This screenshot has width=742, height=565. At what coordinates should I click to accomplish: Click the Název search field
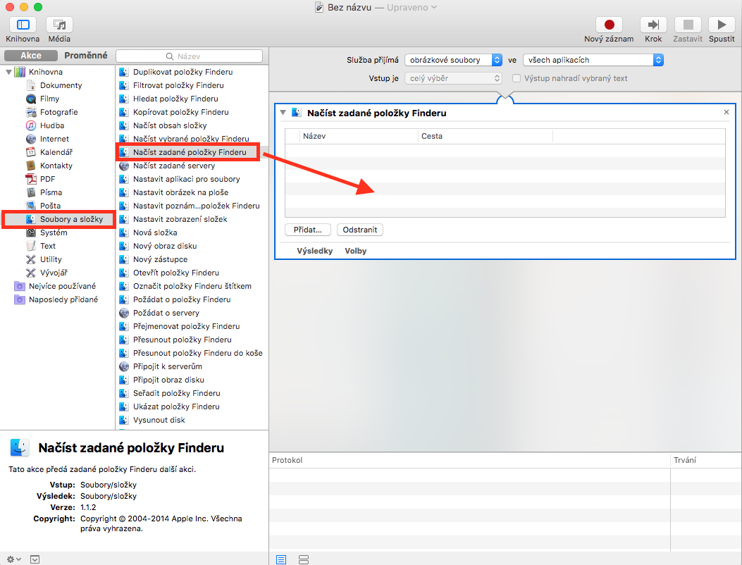pyautogui.click(x=189, y=56)
